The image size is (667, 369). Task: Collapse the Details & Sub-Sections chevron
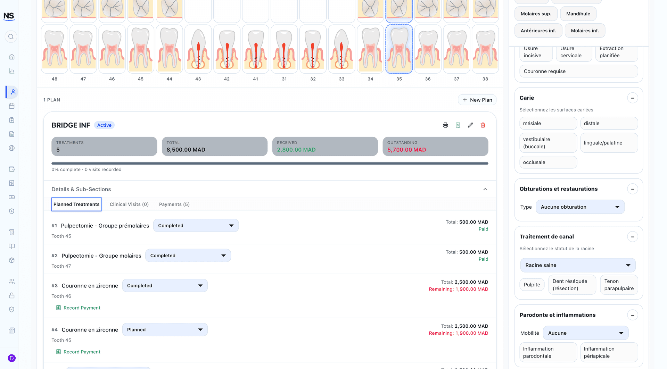pyautogui.click(x=485, y=189)
